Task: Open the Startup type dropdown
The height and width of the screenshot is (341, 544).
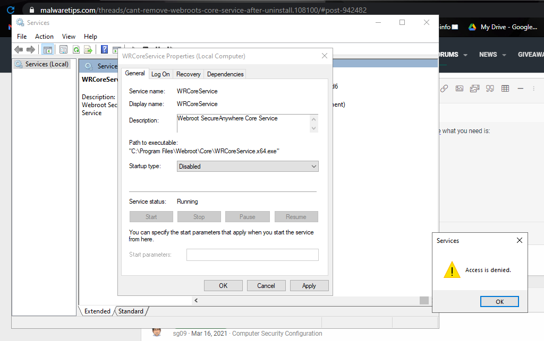Action: 248,166
